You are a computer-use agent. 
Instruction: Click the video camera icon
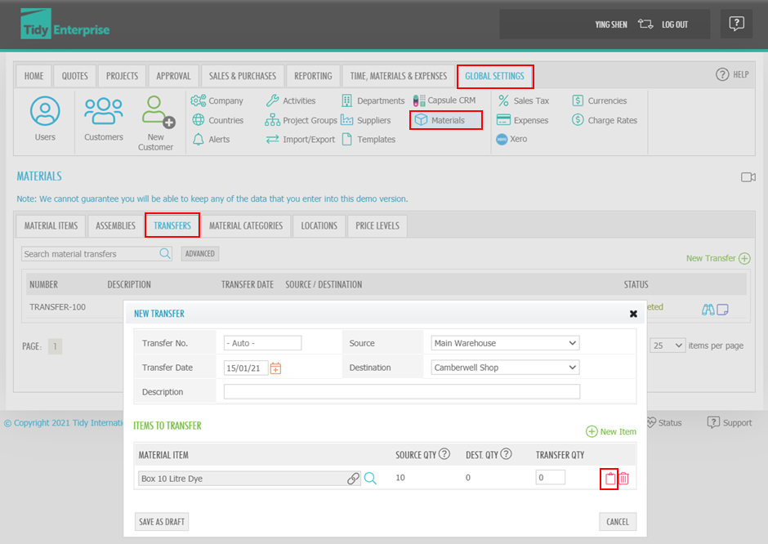coord(748,177)
